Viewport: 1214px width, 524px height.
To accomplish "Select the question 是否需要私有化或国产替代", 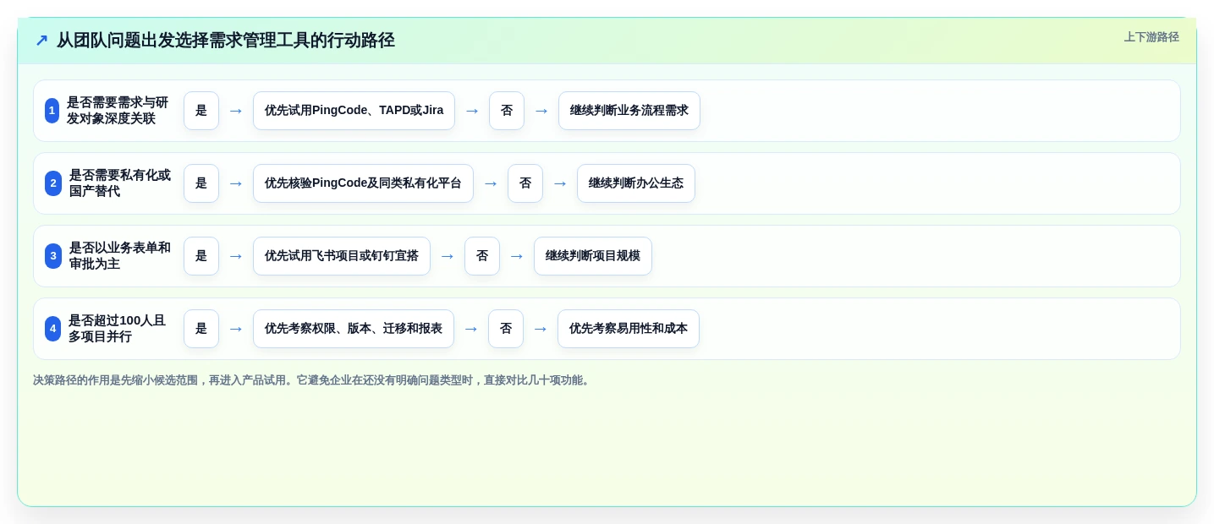I will point(119,183).
